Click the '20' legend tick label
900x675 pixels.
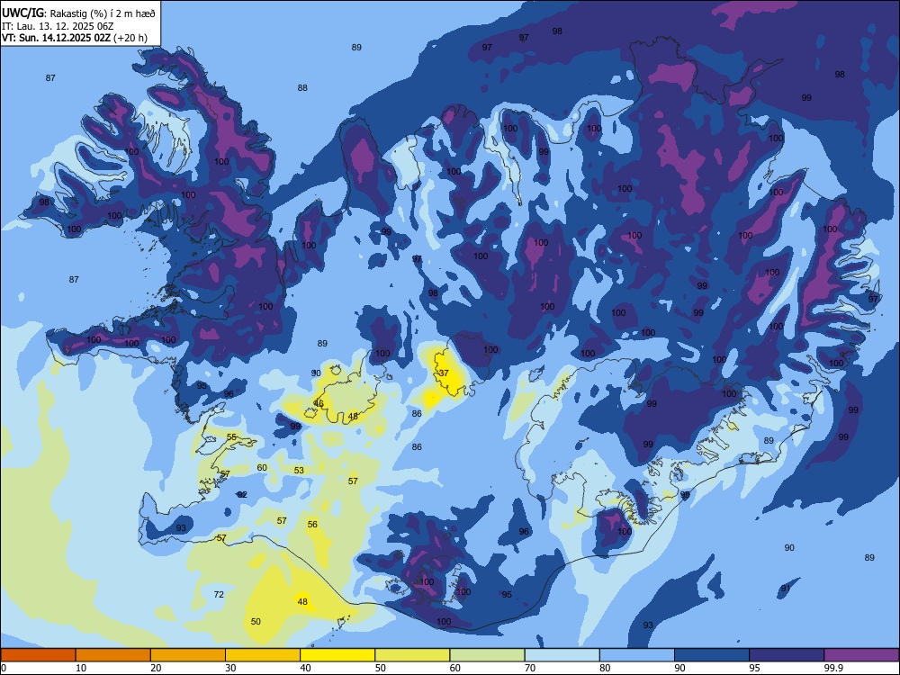(x=156, y=668)
